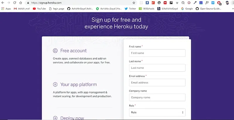234x120 pixels.
Task: Click the browser back arrow
Action: [3, 3]
